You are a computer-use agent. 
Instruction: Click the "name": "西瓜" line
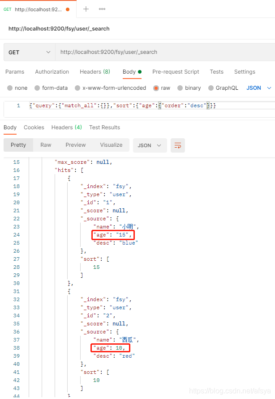point(116,340)
